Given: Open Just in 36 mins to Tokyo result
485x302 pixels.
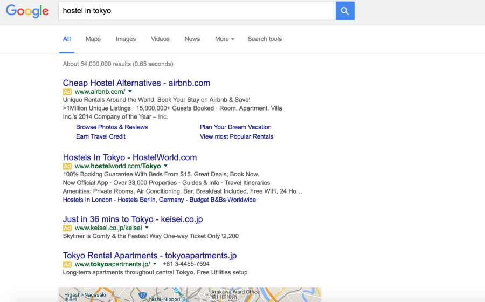Looking at the screenshot, I should (133, 219).
